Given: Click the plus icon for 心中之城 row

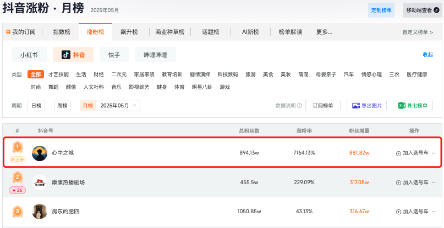Looking at the screenshot, I should 398,153.
